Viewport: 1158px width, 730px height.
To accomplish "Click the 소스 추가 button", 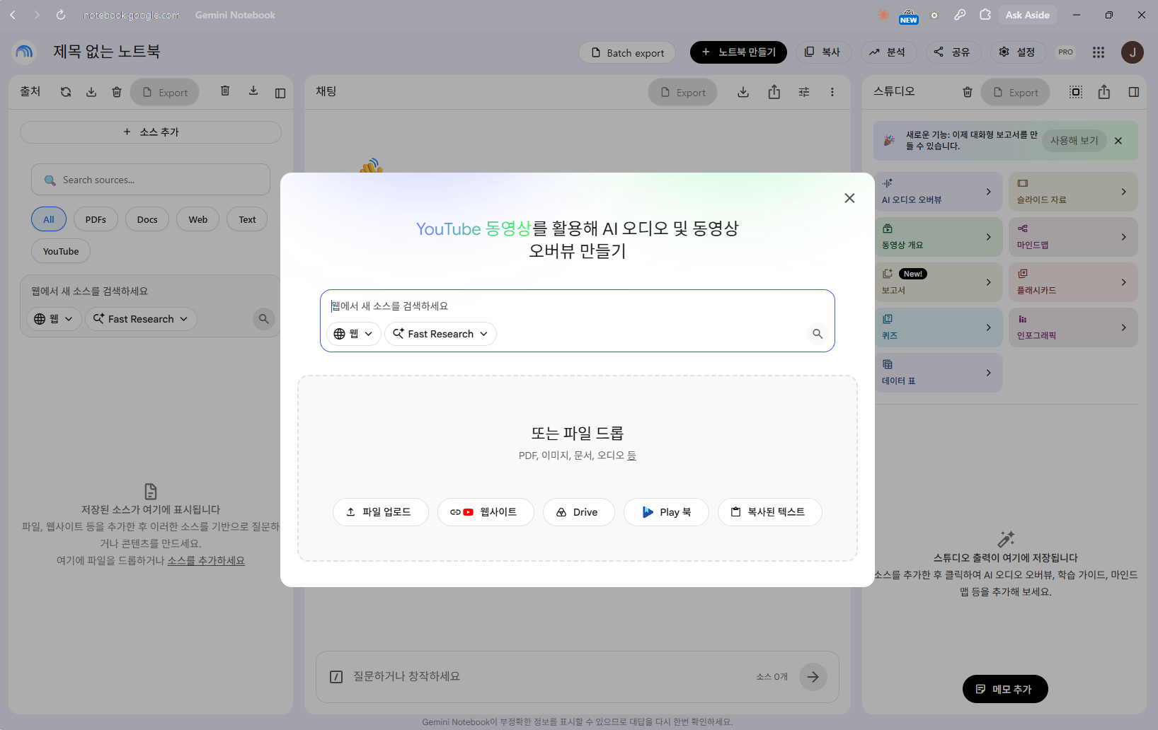I will point(151,132).
